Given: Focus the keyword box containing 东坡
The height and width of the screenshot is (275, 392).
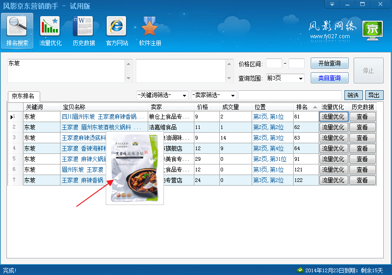Looking at the screenshot, I should tap(66, 71).
